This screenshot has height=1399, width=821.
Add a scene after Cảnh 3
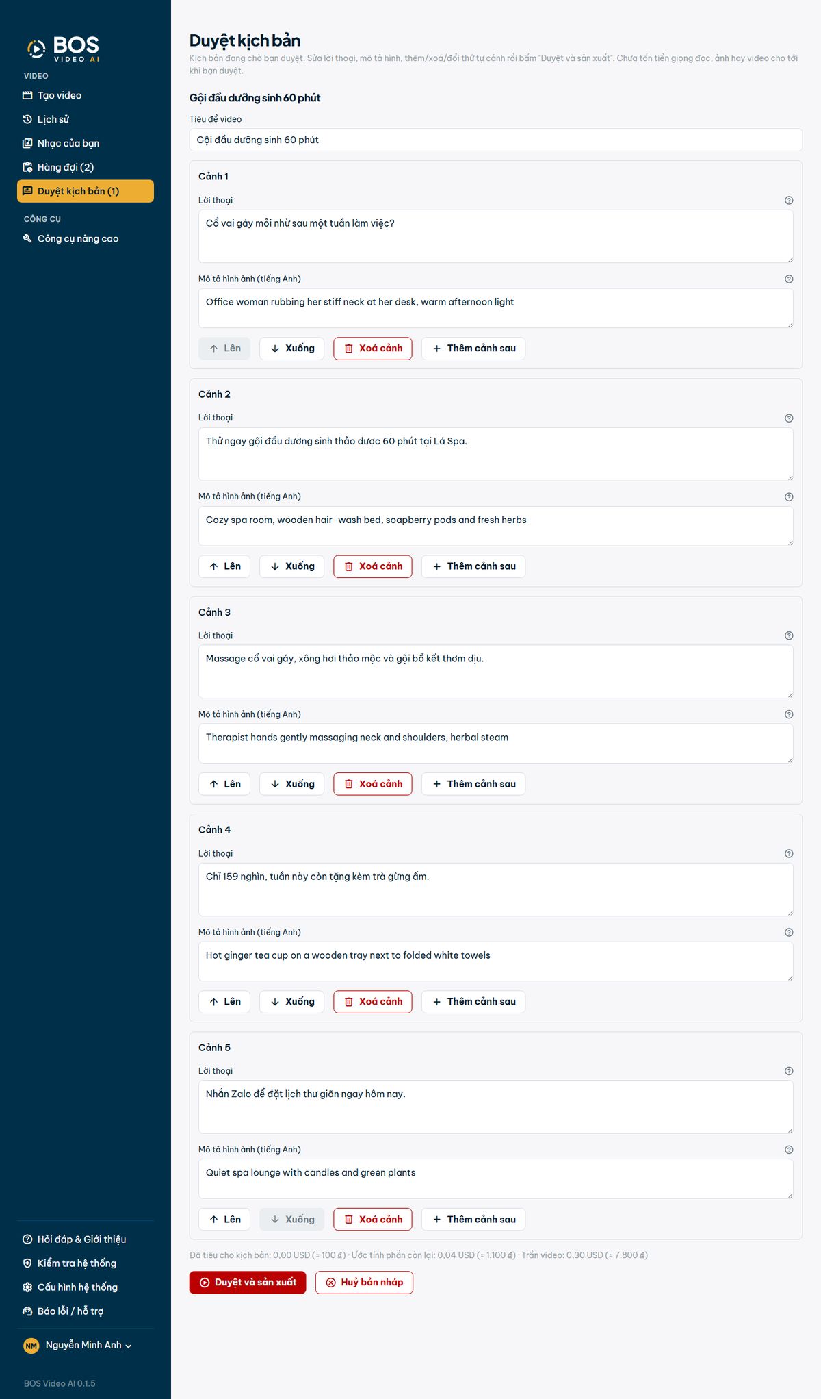pyautogui.click(x=473, y=784)
